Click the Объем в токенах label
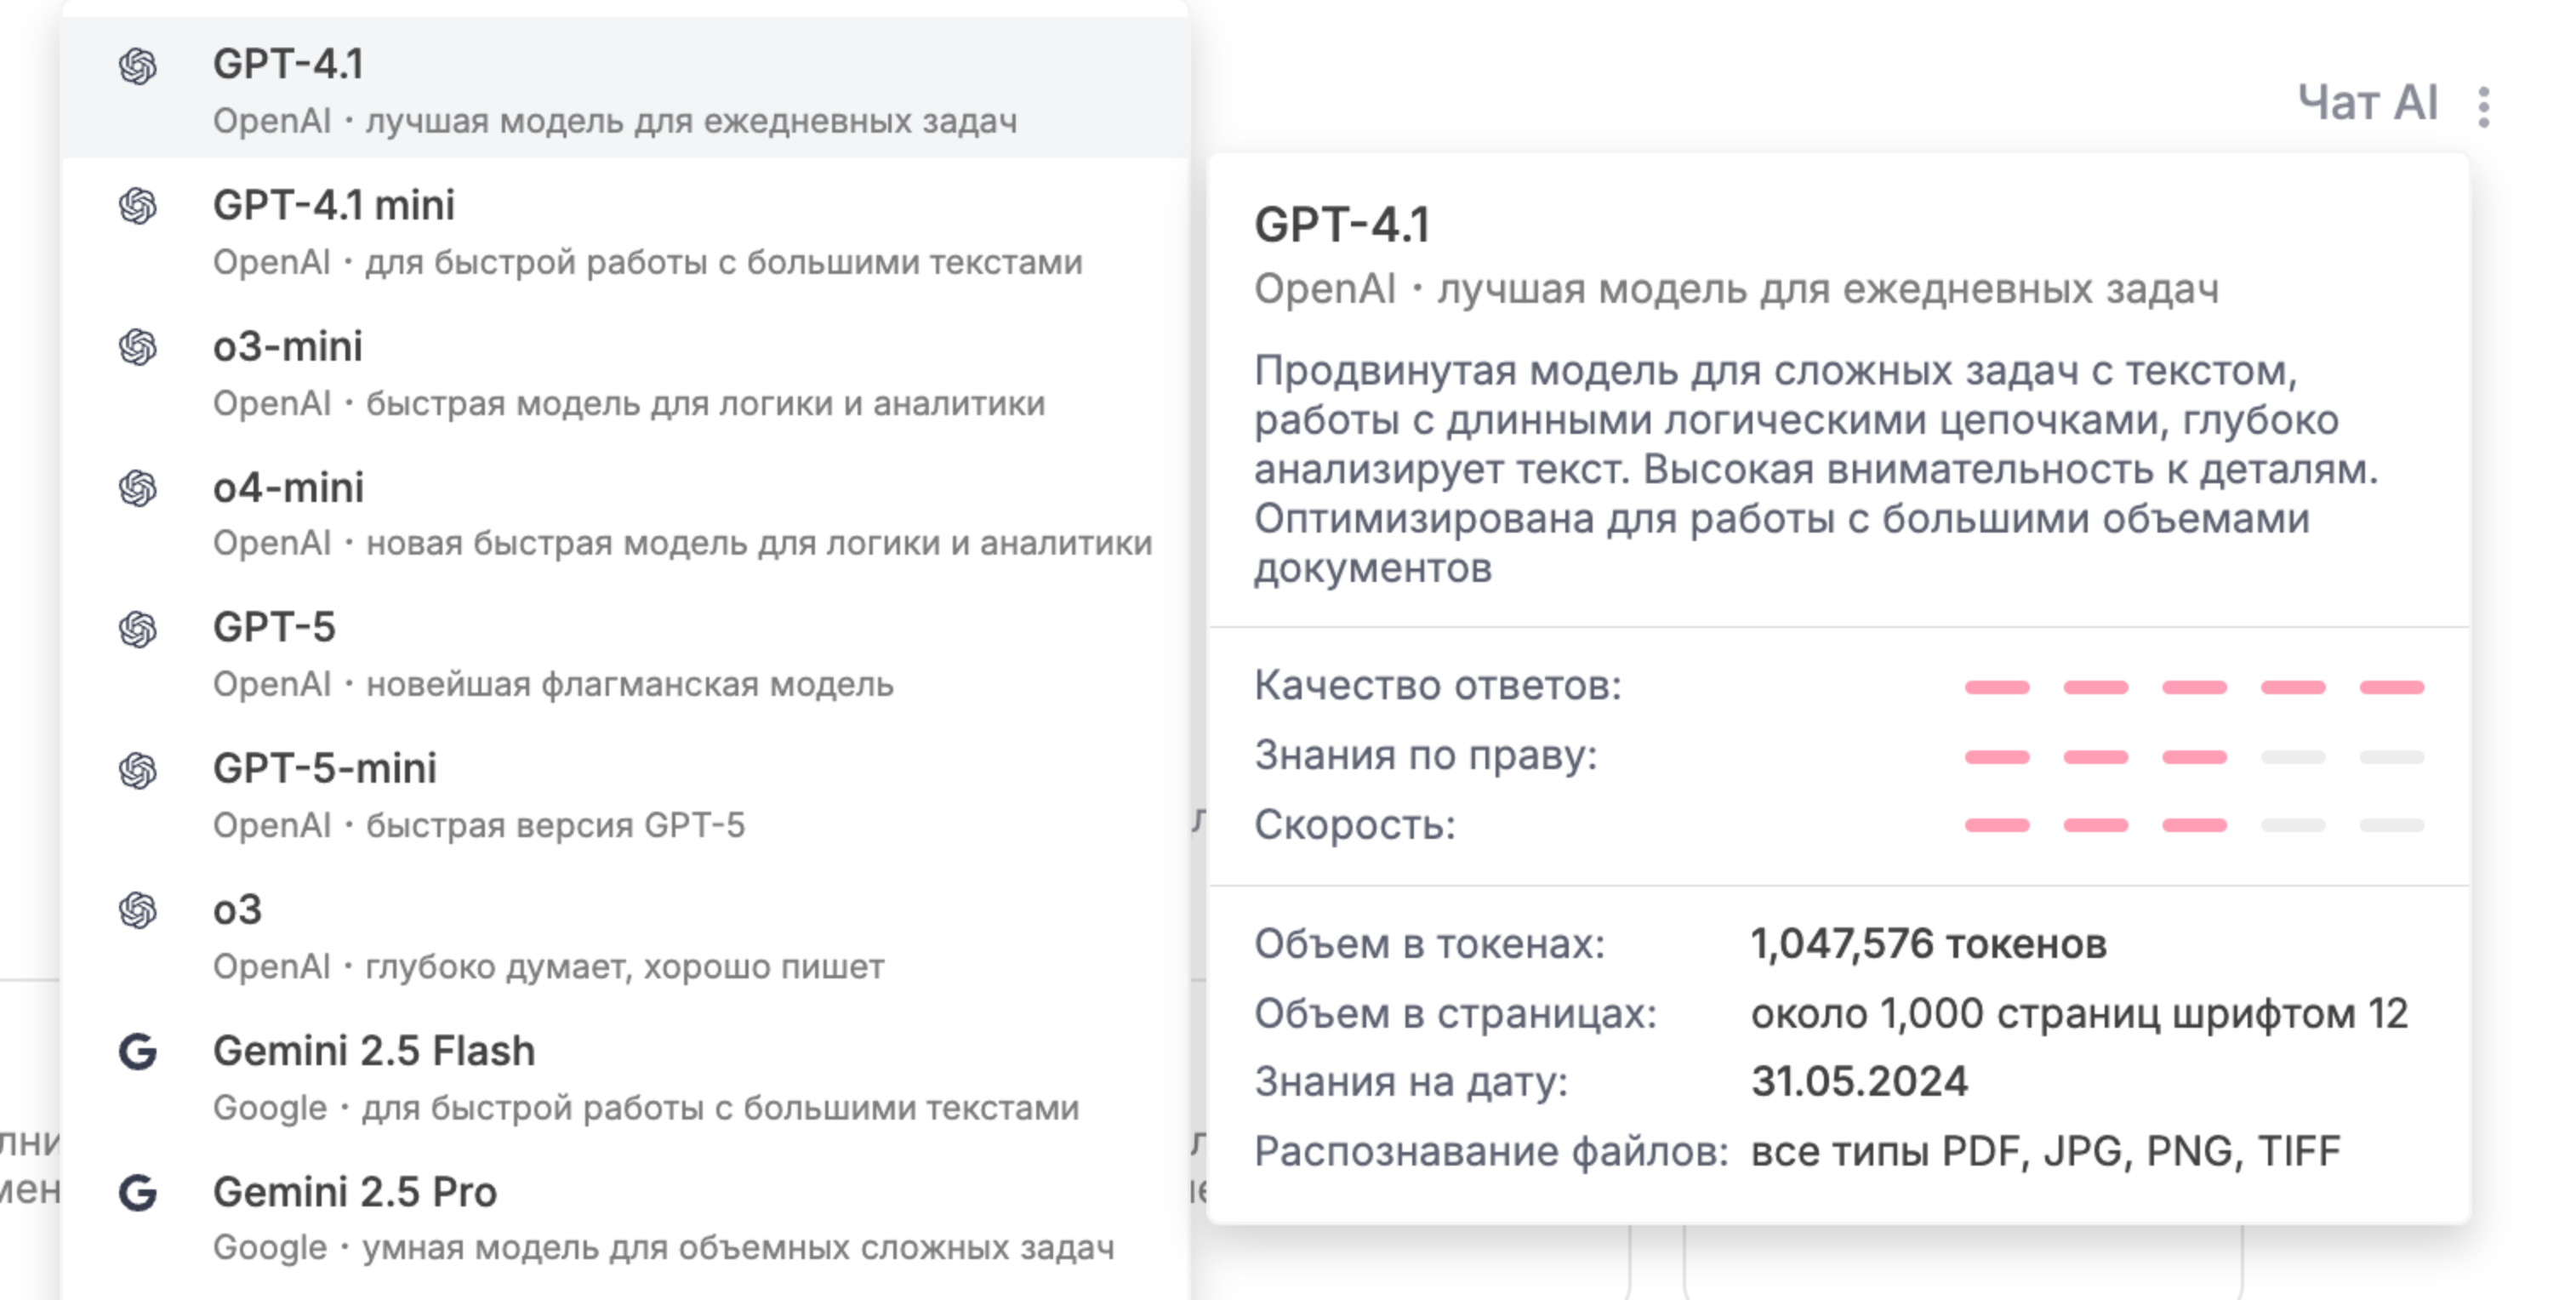Image resolution: width=2576 pixels, height=1300 pixels. pyautogui.click(x=1430, y=944)
